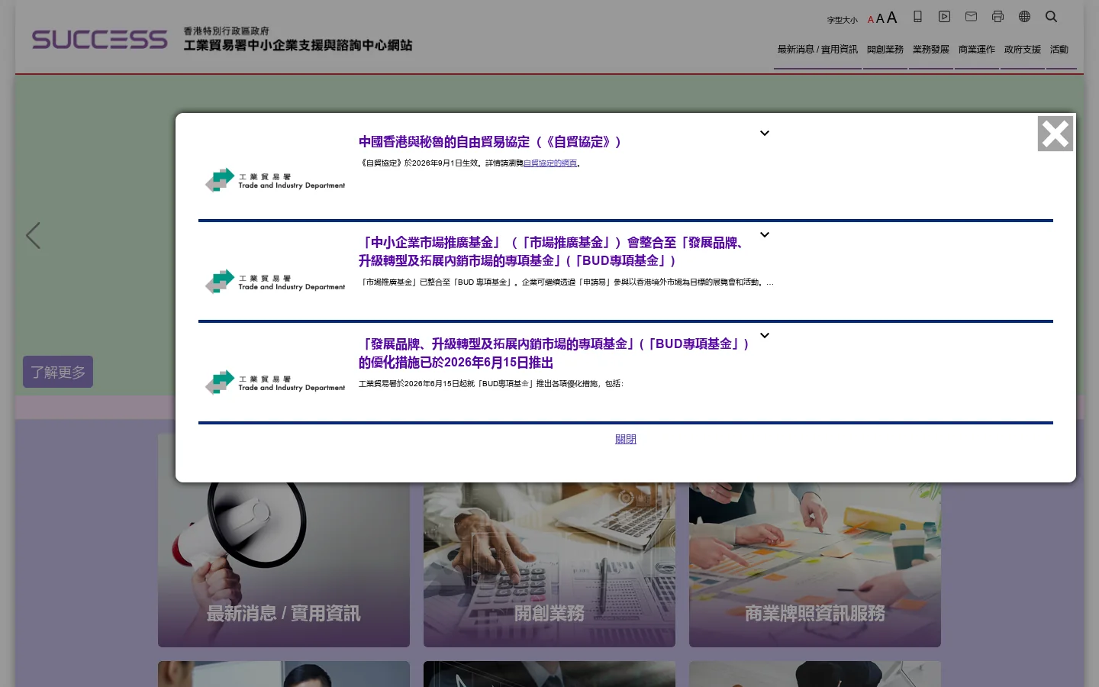Click the SUCCESS logo in the header

pos(99,40)
